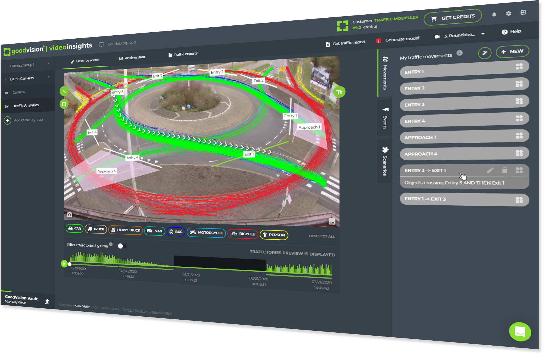Click the NEW movement button

[x=513, y=52]
